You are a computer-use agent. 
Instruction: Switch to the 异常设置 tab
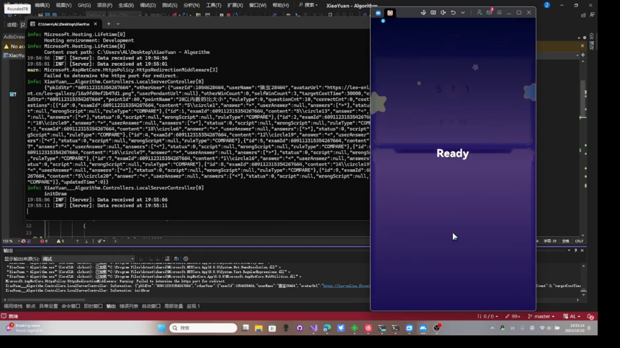point(48,306)
